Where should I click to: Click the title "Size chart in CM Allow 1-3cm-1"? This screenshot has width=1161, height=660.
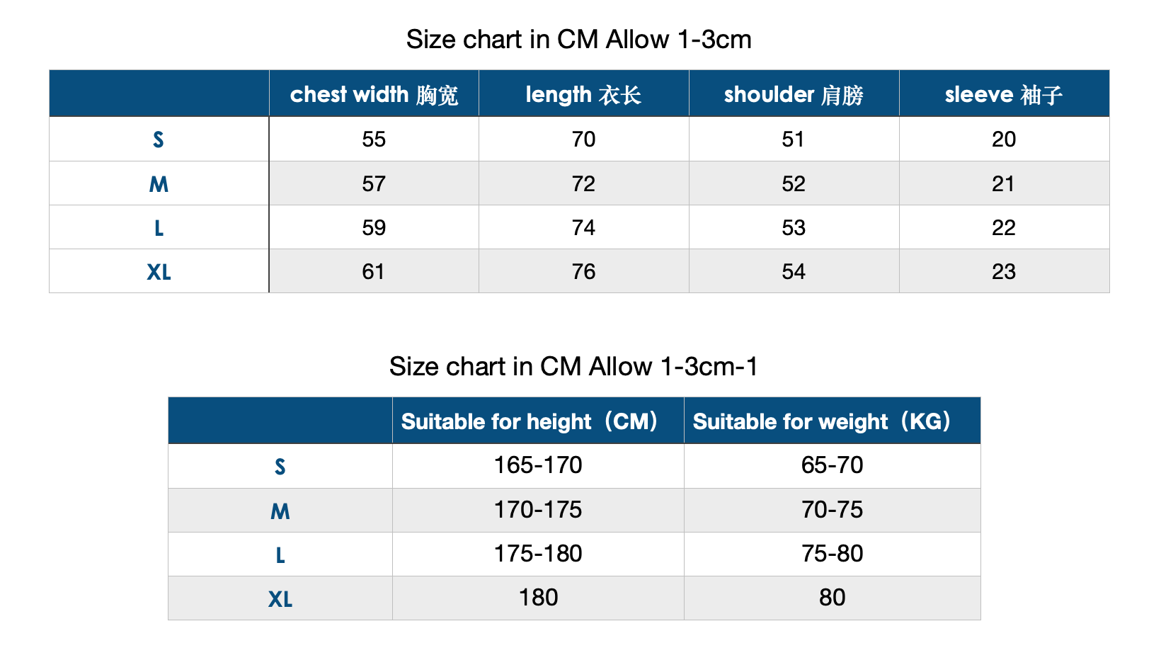[x=573, y=367]
